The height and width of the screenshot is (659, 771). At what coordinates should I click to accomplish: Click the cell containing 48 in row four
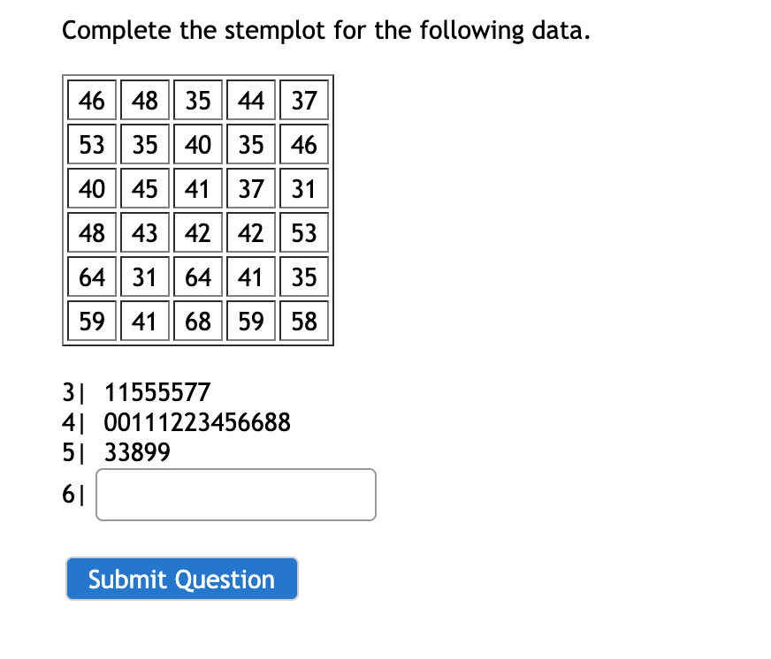(x=92, y=232)
